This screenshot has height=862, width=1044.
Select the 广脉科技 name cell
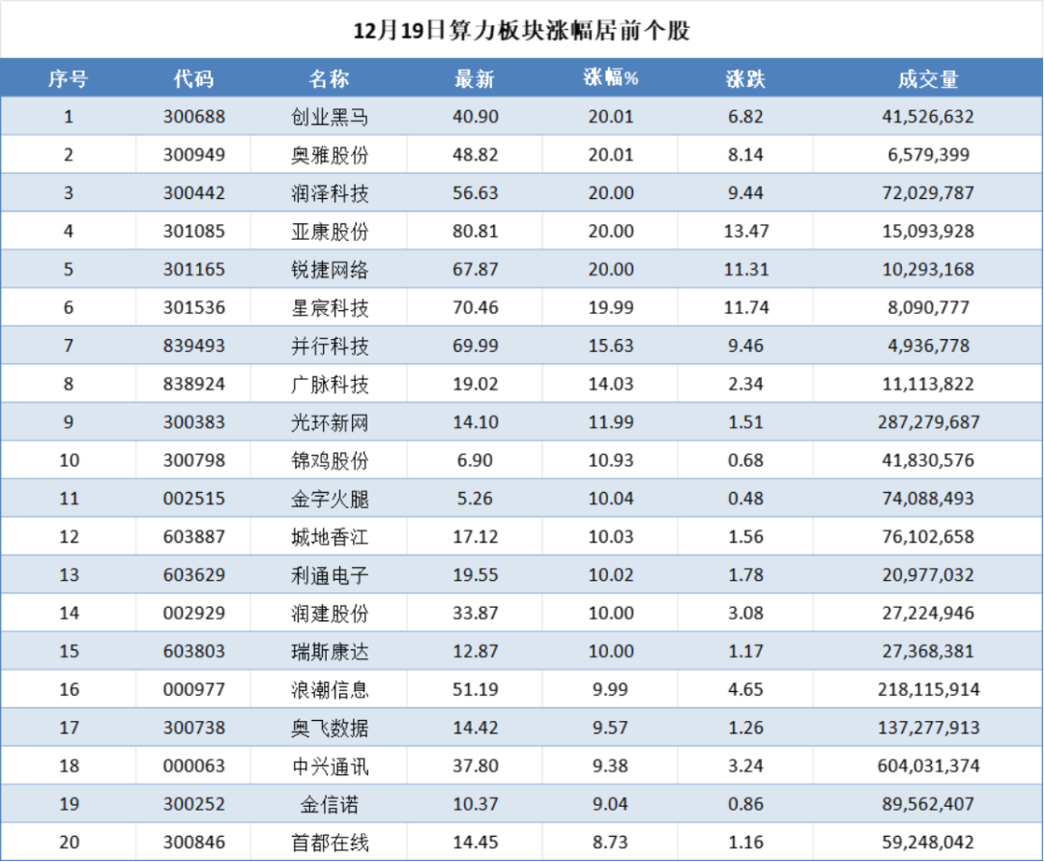click(x=330, y=385)
